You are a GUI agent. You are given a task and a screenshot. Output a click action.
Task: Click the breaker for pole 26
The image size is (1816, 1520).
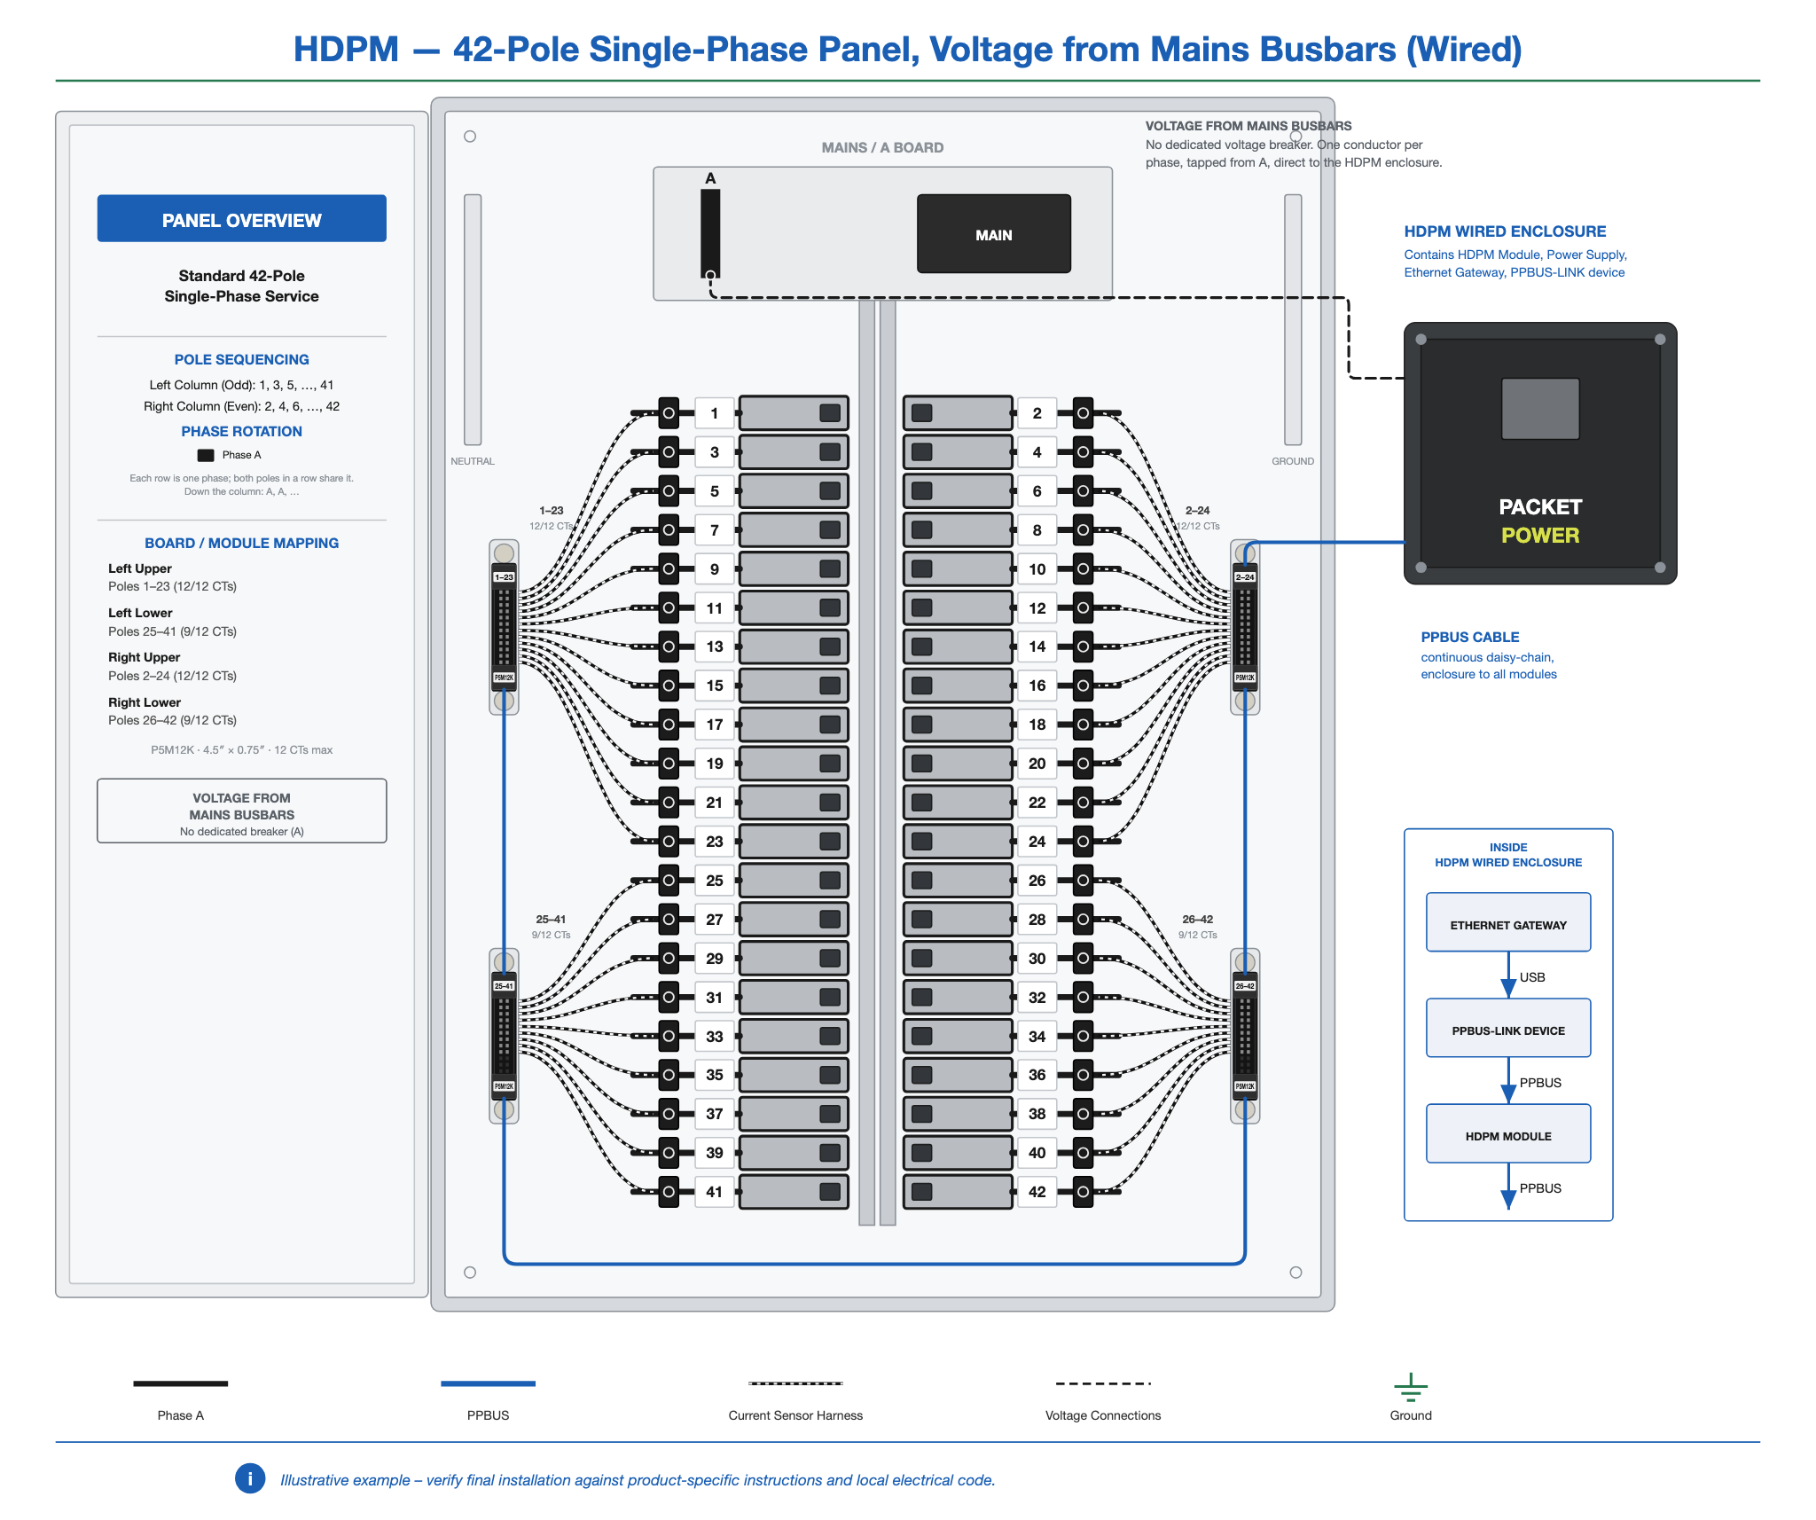click(958, 881)
